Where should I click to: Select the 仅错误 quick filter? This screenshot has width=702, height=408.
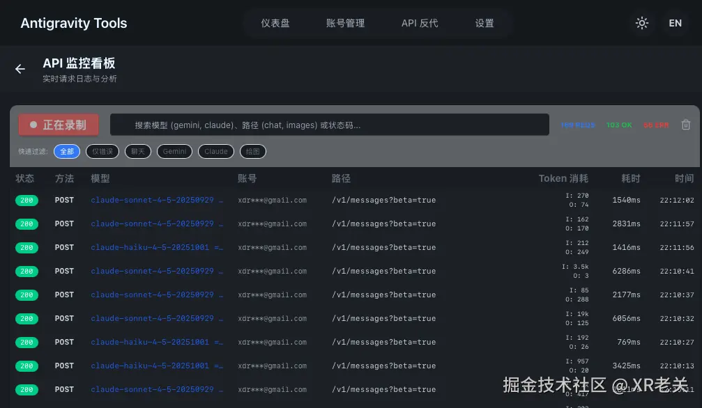click(102, 151)
